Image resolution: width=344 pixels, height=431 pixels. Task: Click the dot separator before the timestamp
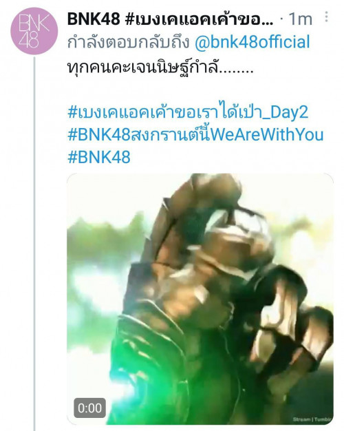point(281,19)
